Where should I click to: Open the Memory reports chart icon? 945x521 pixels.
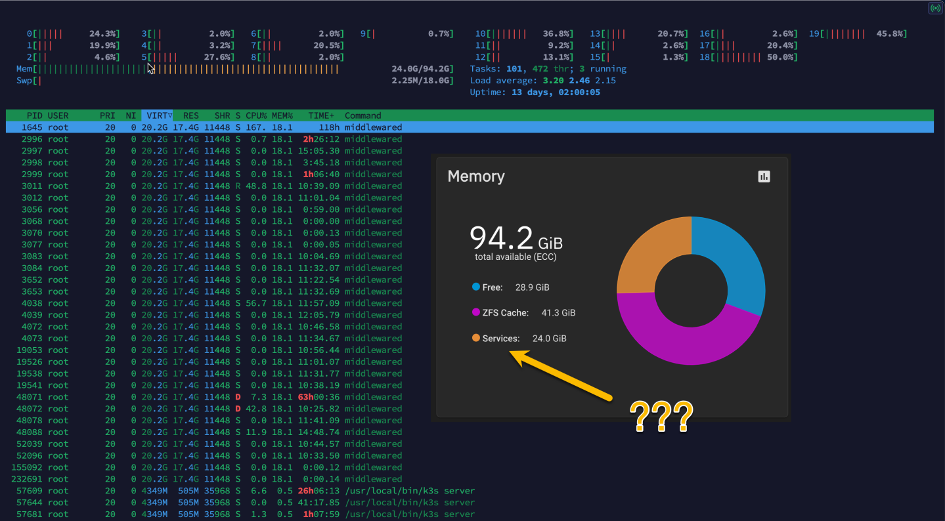[764, 177]
